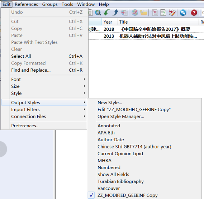Click the Paste menu item
Viewport: 204px width, 199px height.
44,35
